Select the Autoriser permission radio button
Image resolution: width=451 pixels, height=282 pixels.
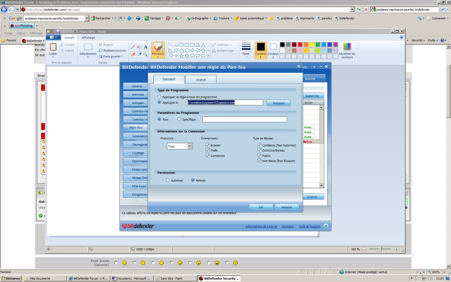[168, 180]
